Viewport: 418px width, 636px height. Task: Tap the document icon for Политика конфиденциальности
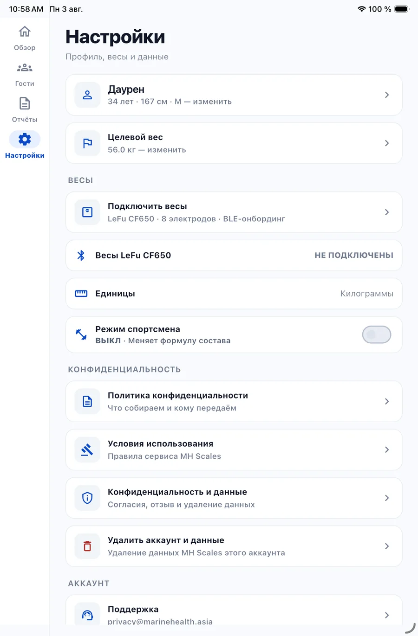click(x=87, y=401)
